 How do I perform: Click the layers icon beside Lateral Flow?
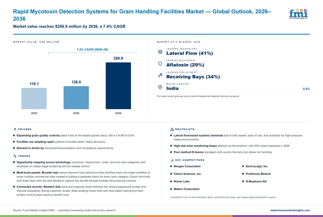(160, 52)
